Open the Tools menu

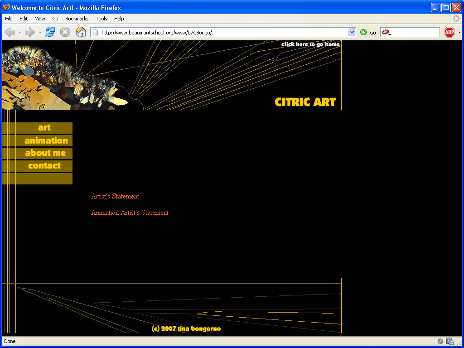(101, 19)
